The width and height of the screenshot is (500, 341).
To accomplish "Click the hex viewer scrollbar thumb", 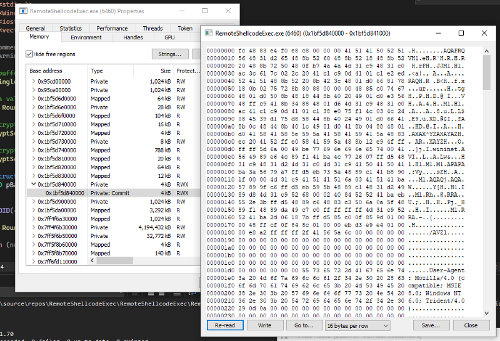I will [487, 72].
